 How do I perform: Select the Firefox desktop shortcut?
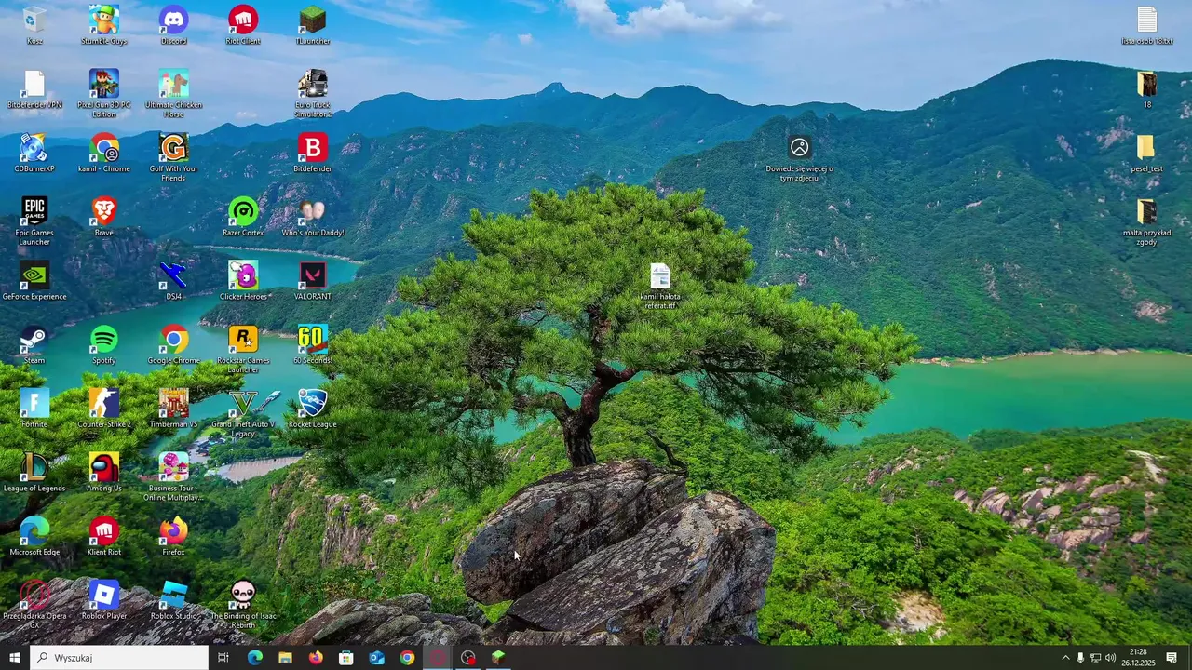tap(173, 536)
